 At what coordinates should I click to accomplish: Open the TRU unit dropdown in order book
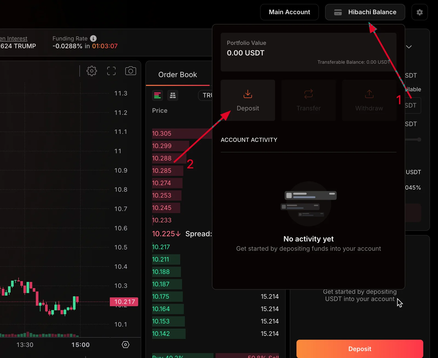[205, 95]
